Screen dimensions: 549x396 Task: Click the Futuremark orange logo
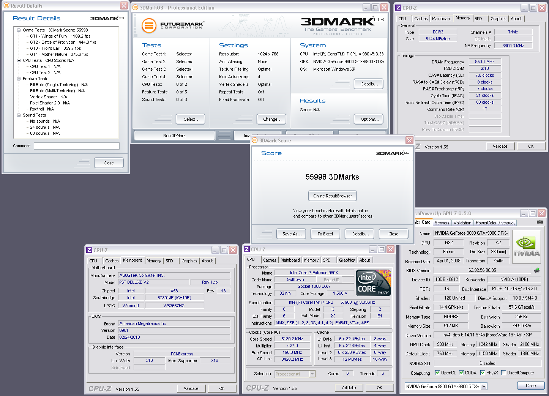tap(149, 26)
